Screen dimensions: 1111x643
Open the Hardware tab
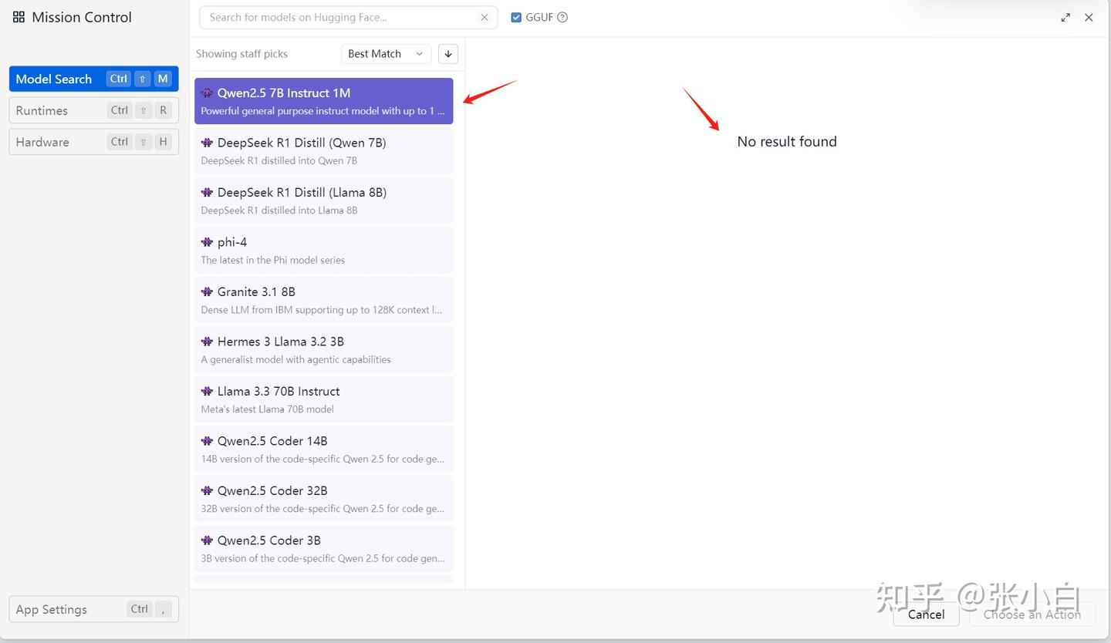tap(93, 142)
